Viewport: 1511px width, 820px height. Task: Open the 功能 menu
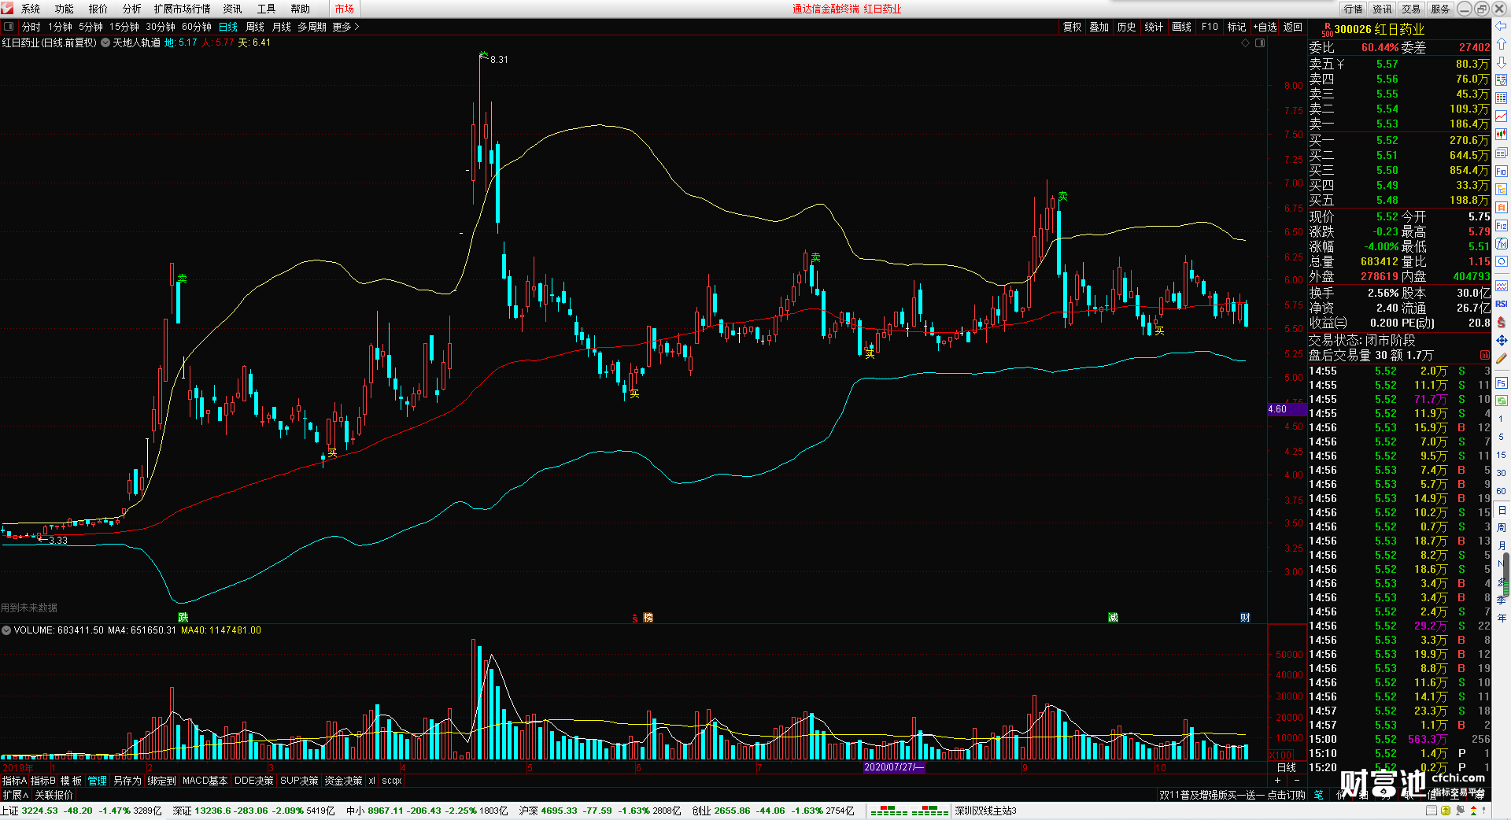pos(64,9)
